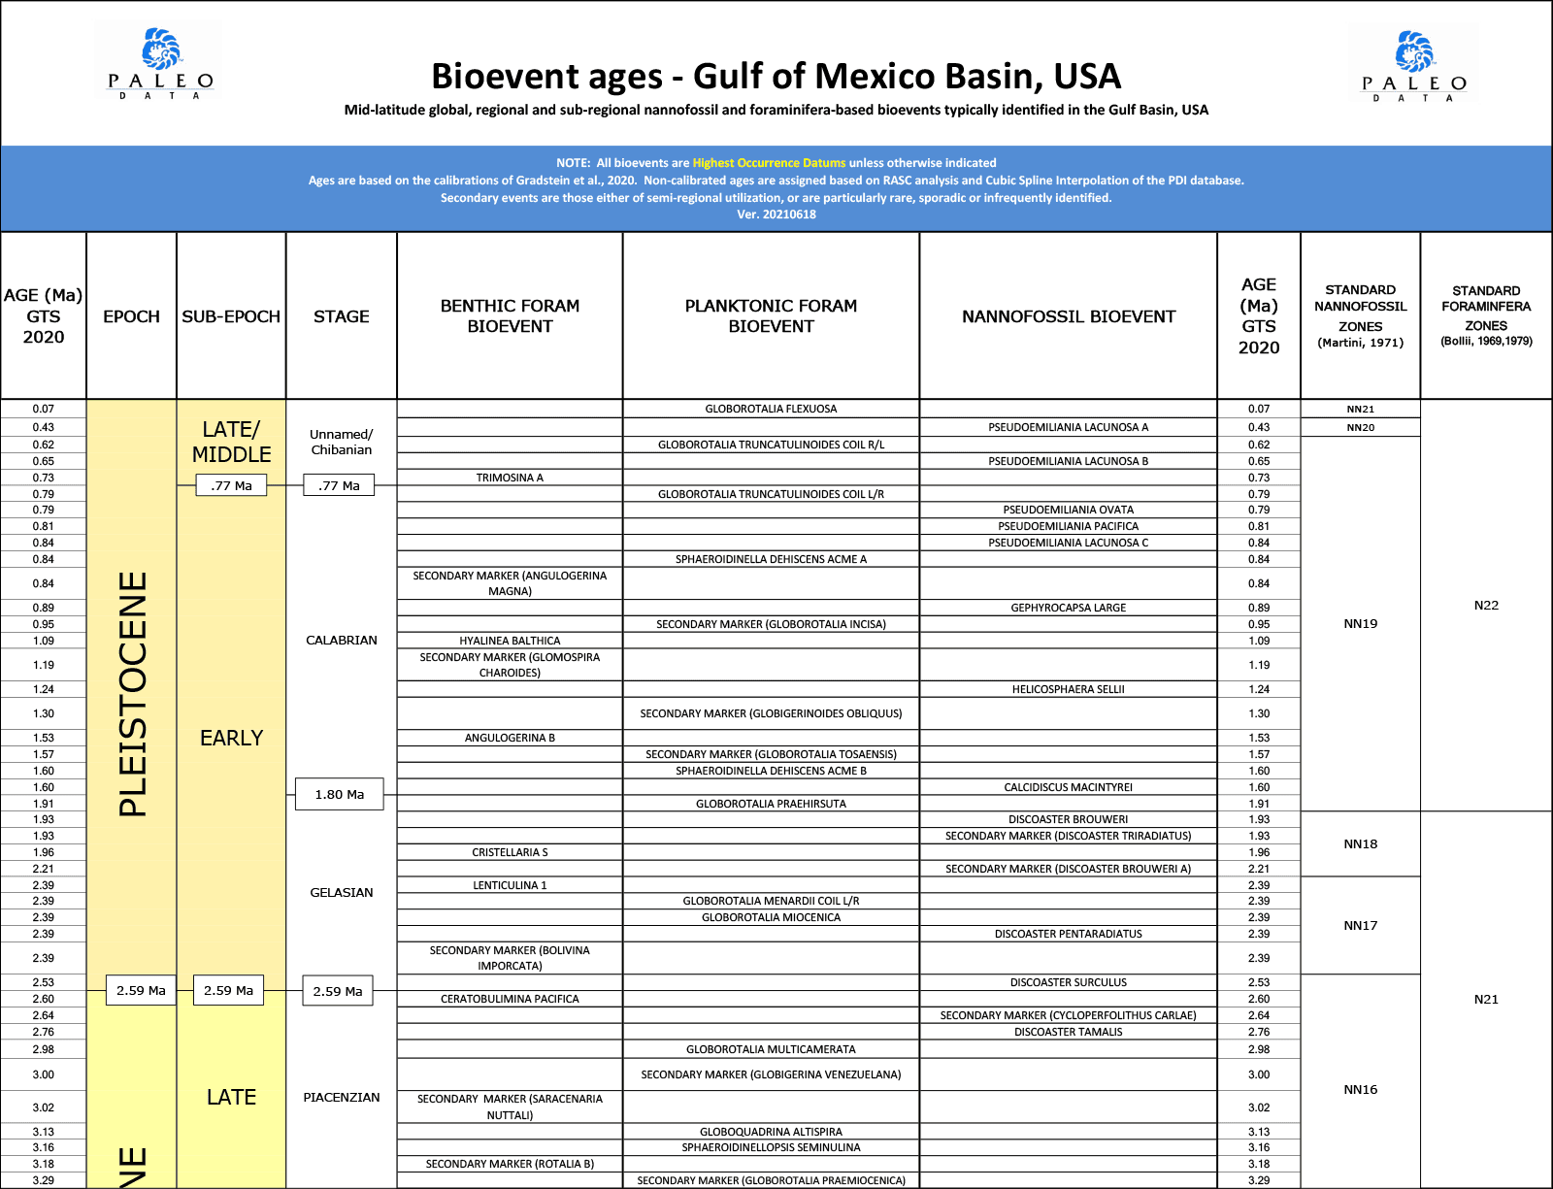Click GLOBOQUADRINA ALTISPIRA cell
This screenshot has height=1189, width=1553.
771,1132
